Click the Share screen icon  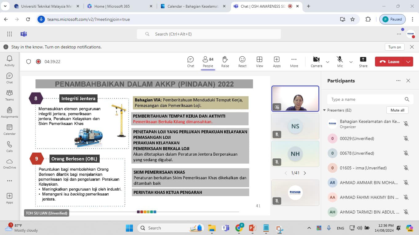click(363, 61)
